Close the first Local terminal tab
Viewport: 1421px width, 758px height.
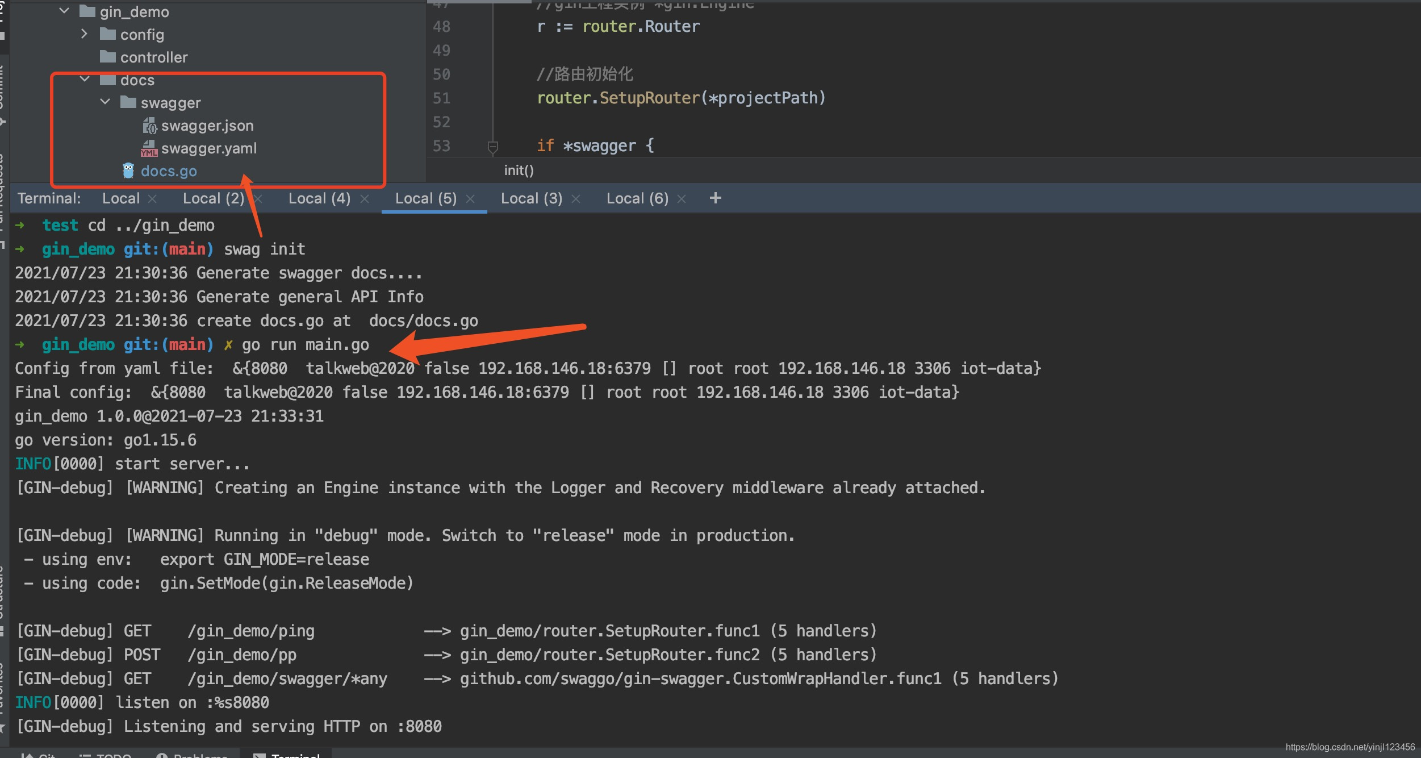(152, 199)
